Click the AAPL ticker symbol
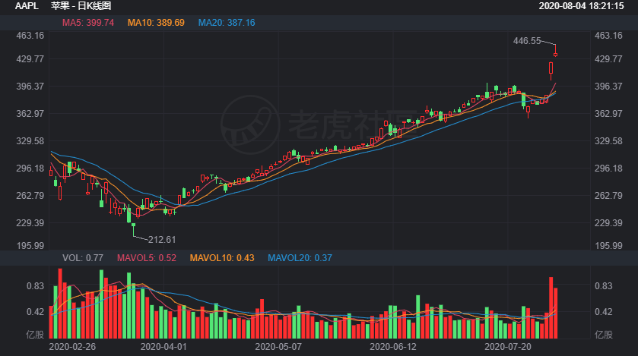This screenshot has height=356, width=638. click(27, 5)
